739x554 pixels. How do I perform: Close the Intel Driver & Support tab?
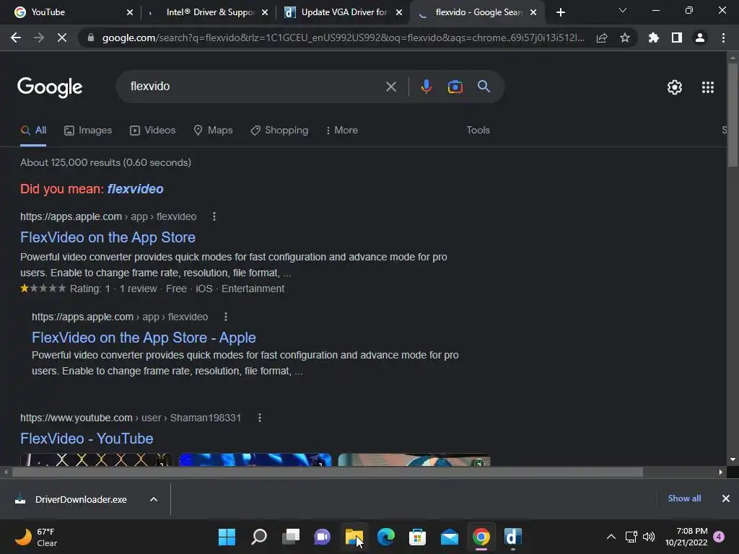pos(265,12)
